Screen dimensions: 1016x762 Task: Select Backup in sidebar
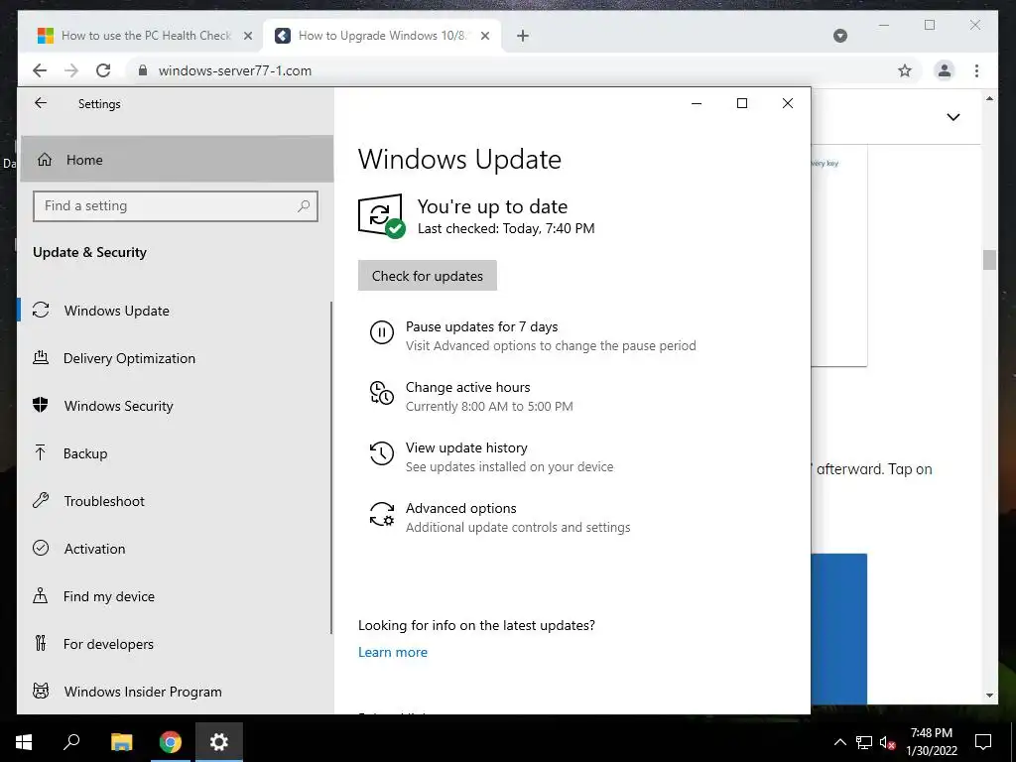(x=174, y=453)
